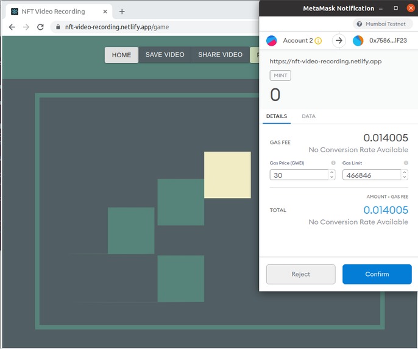
Task: Click the question mark icon beside Mumbai Testnet
Action: [360, 24]
